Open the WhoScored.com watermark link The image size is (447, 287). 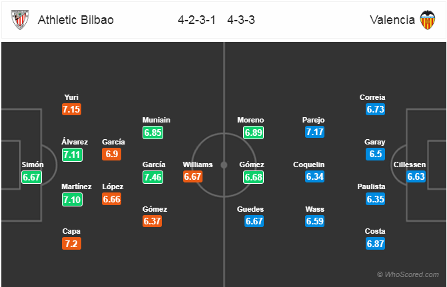click(x=408, y=274)
